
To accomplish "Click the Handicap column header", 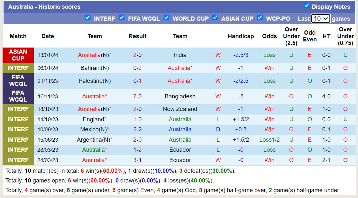I will [x=240, y=36].
